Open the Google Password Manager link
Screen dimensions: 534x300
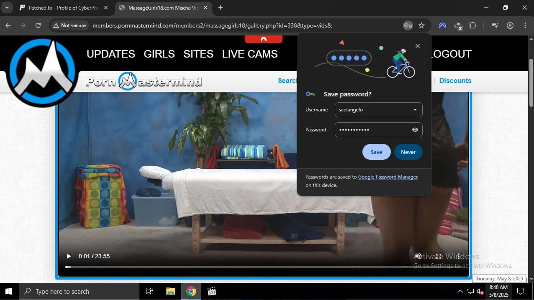click(x=388, y=177)
